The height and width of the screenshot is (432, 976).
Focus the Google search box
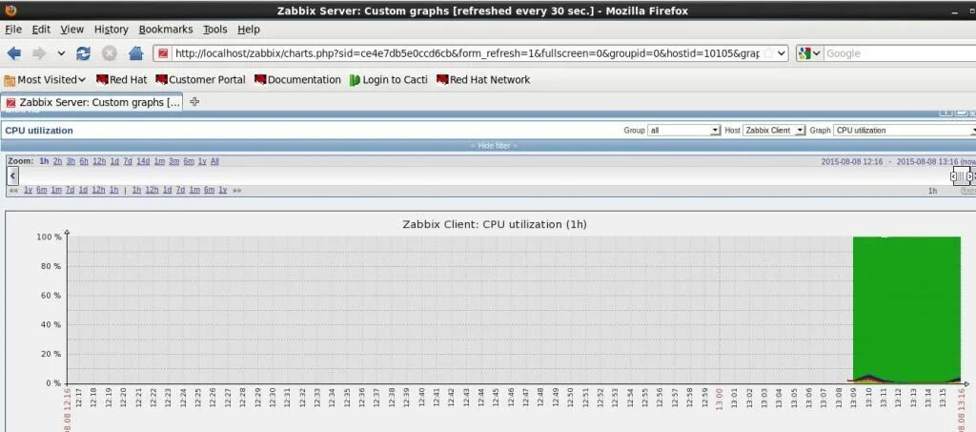[x=900, y=53]
